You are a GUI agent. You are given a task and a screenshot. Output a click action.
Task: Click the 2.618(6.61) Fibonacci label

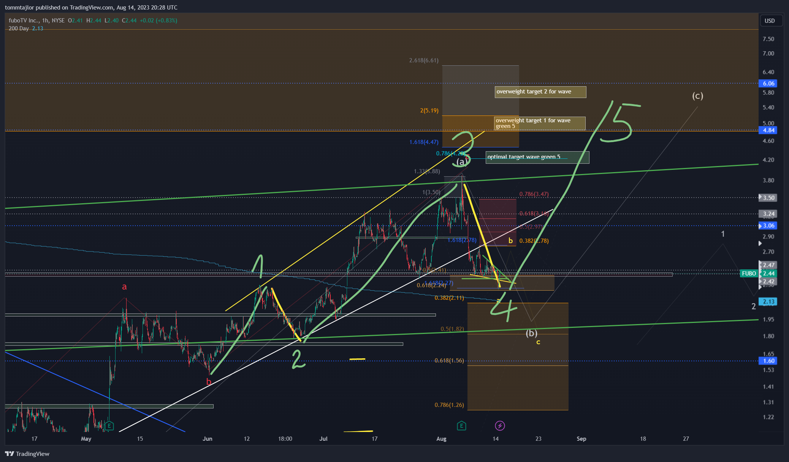tap(424, 60)
